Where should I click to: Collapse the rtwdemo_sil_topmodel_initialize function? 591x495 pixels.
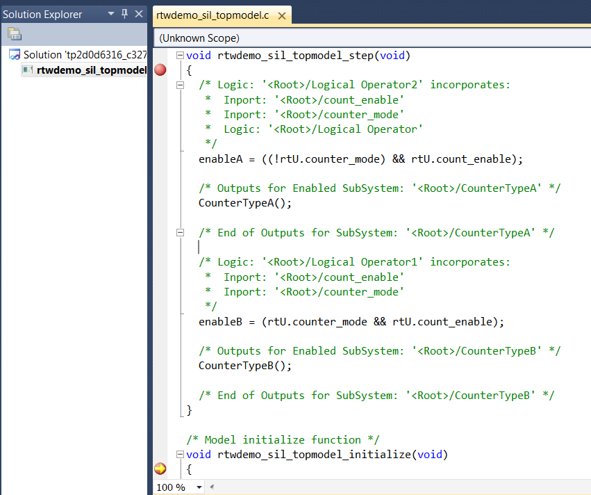coord(181,455)
